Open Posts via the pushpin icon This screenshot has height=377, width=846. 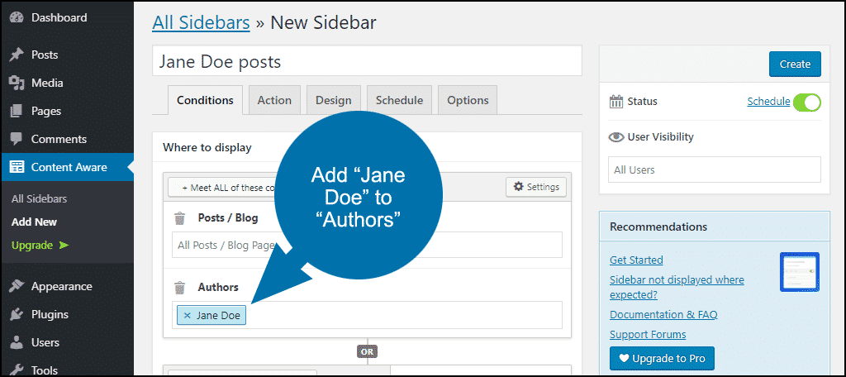coord(17,55)
